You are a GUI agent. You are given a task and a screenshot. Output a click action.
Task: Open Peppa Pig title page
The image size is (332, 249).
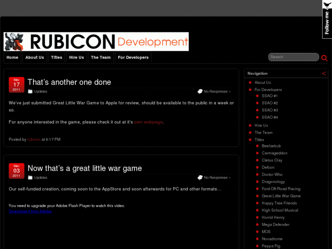(x=271, y=246)
